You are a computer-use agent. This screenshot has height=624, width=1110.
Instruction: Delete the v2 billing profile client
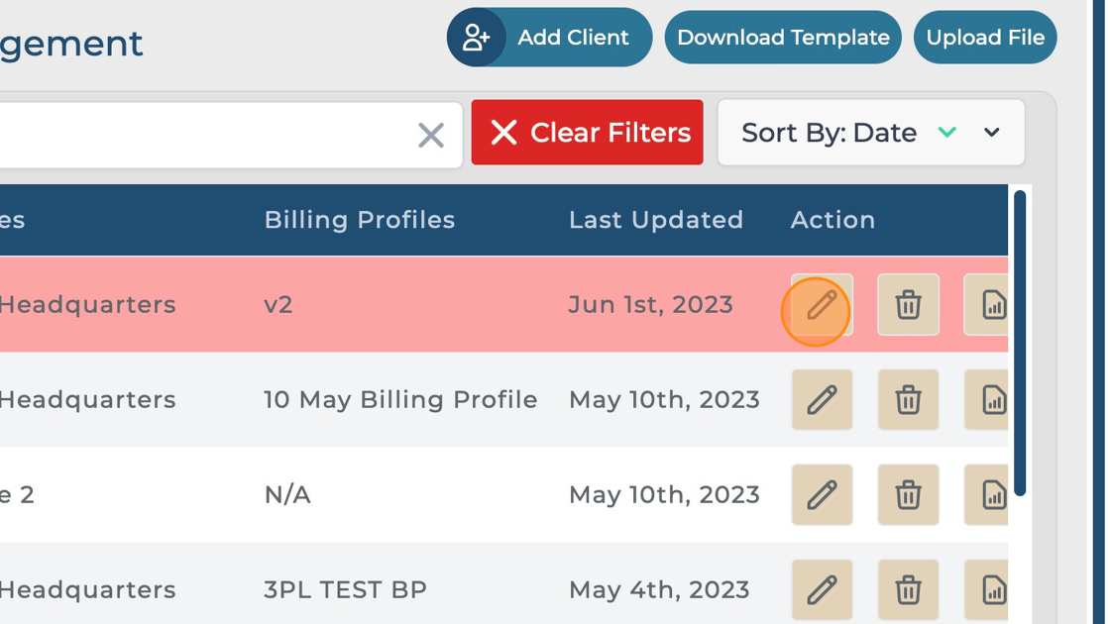[x=908, y=305]
